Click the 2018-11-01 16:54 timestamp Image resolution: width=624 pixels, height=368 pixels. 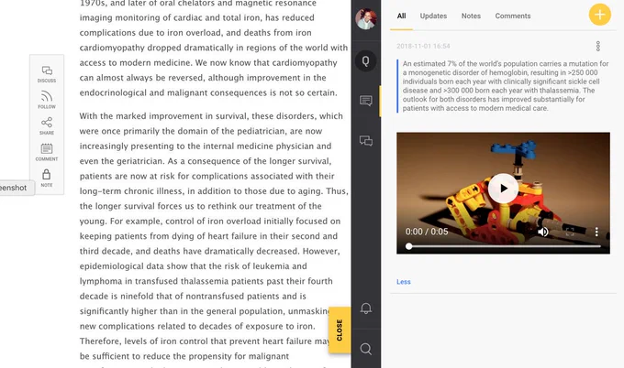coord(423,46)
